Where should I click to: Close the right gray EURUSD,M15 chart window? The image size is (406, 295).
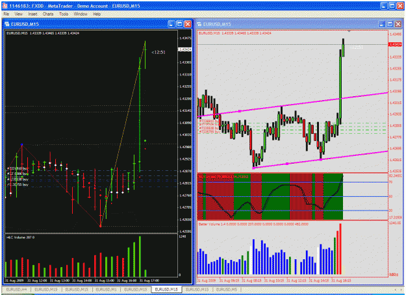[398, 24]
